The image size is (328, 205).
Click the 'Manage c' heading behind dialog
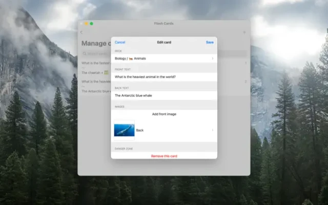tap(96, 43)
